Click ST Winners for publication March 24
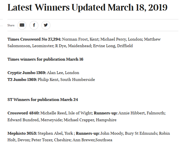The image size is (183, 149). tap(43, 100)
